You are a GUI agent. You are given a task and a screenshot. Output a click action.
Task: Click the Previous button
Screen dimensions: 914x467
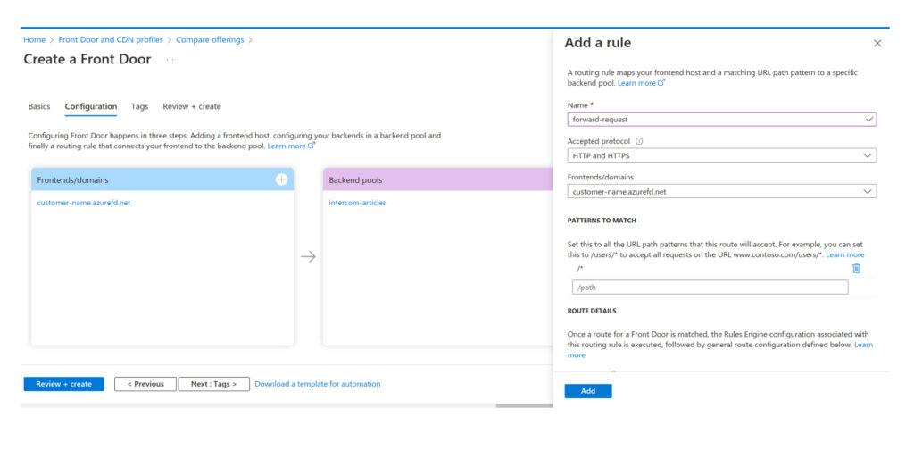145,384
